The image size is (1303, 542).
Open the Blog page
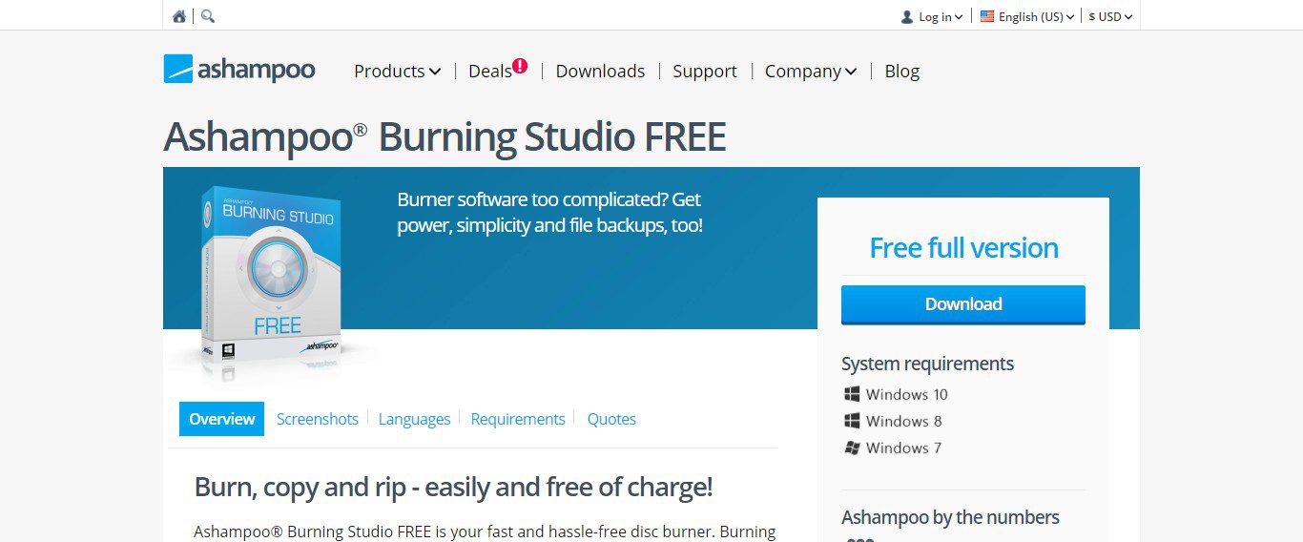[x=902, y=71]
